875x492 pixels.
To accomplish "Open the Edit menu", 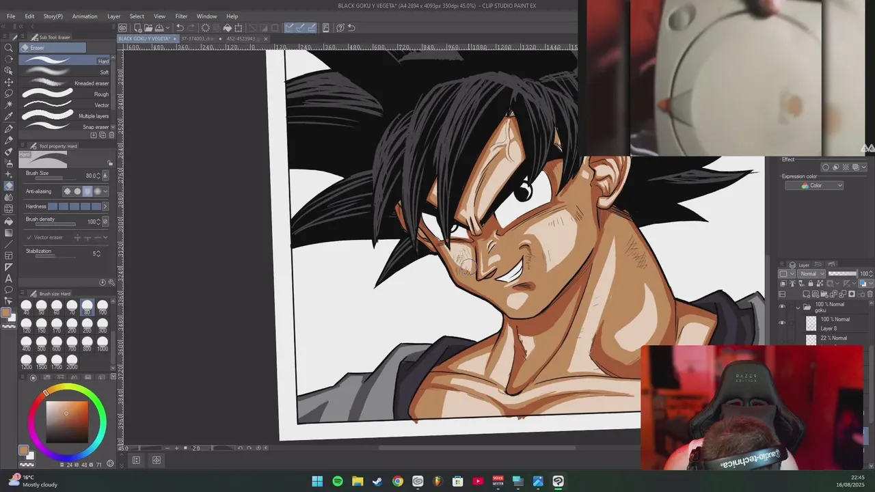I will tap(29, 16).
